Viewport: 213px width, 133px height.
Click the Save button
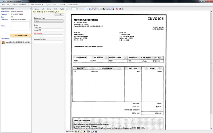click(x=59, y=15)
